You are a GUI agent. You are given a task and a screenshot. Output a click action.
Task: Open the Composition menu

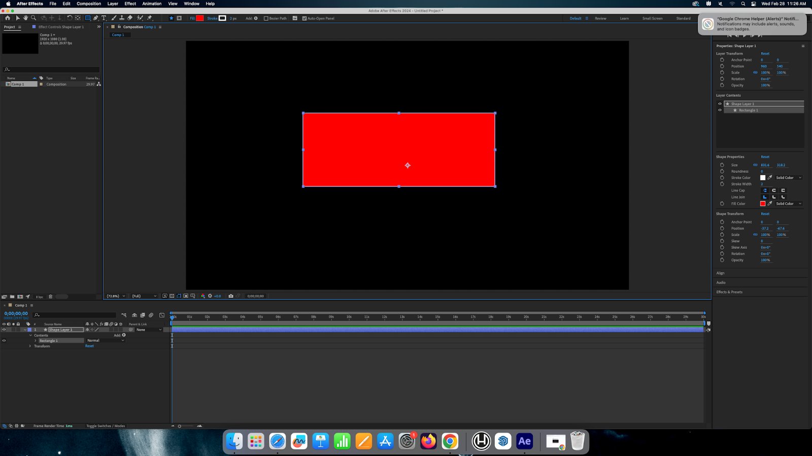(x=89, y=4)
